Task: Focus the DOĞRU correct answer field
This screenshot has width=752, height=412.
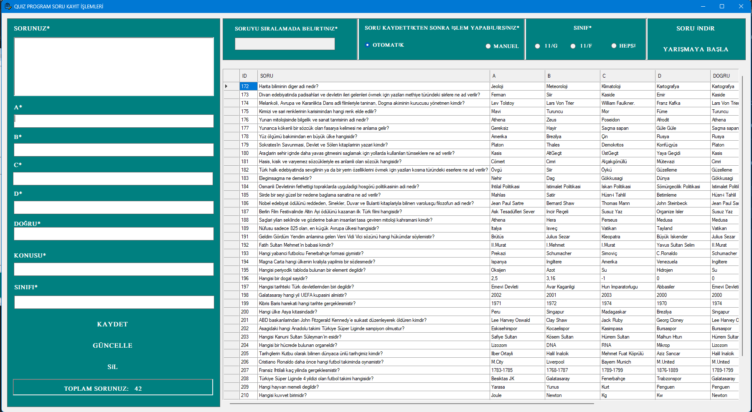Action: [114, 234]
